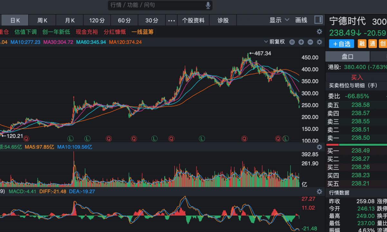387x232 pixels.
Task: Click the 买五 238.21 bid row
Action: (x=356, y=184)
